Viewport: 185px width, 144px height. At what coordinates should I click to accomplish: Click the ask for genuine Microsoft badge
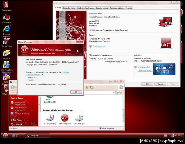point(164,69)
